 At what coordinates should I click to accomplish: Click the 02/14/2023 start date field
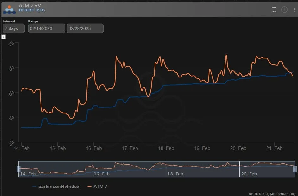coord(46,28)
